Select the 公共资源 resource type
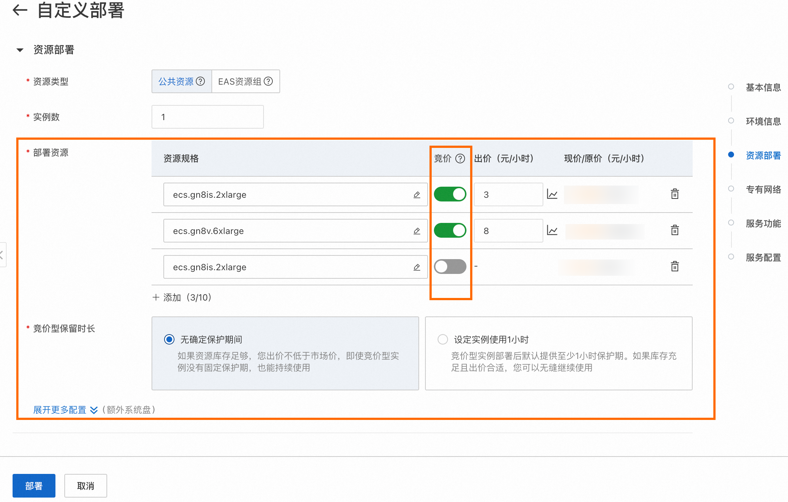 [x=181, y=81]
